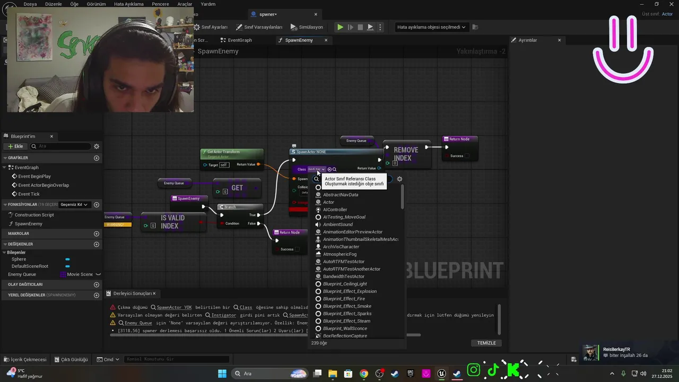
Task: Click the Advance frame button in toolbar
Action: (350, 27)
